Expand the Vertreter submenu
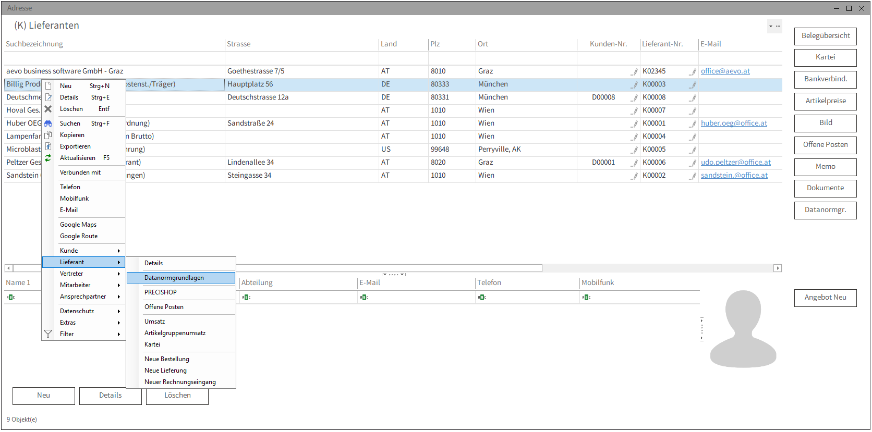Screen dimensions: 872x432 pyautogui.click(x=84, y=274)
